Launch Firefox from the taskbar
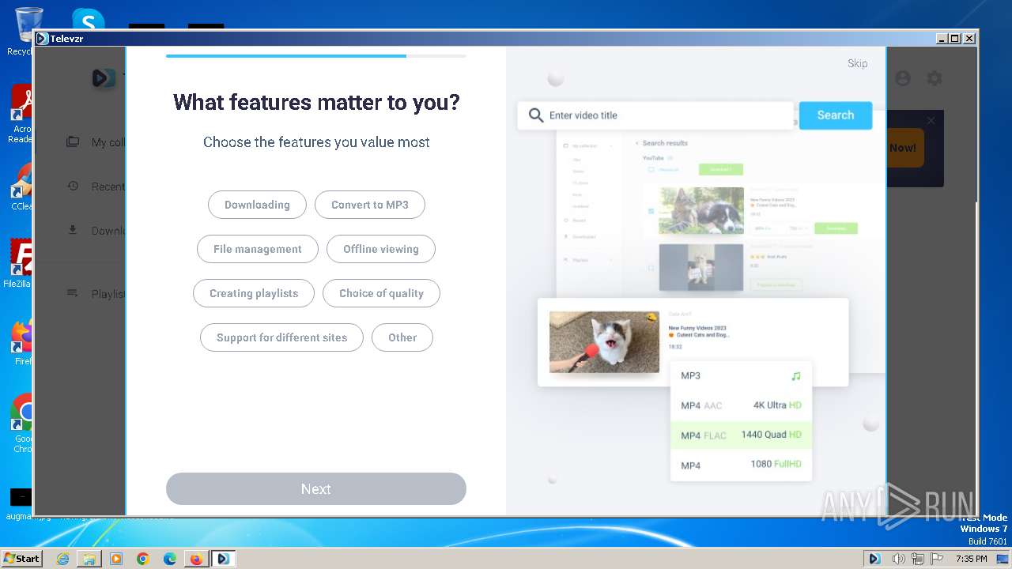 click(196, 559)
